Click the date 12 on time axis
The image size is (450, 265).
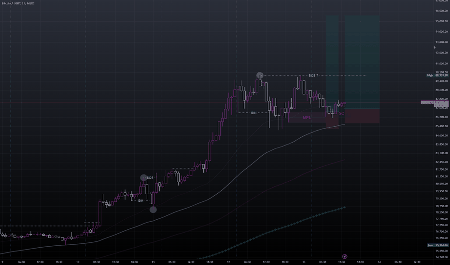[x=228, y=262]
